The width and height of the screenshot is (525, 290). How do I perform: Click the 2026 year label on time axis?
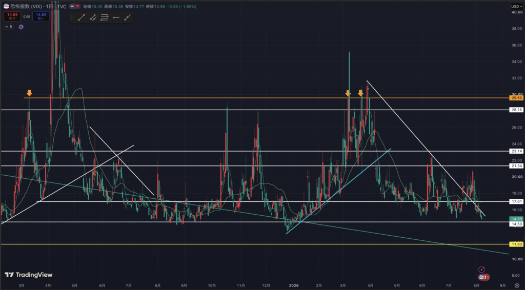tap(294, 285)
